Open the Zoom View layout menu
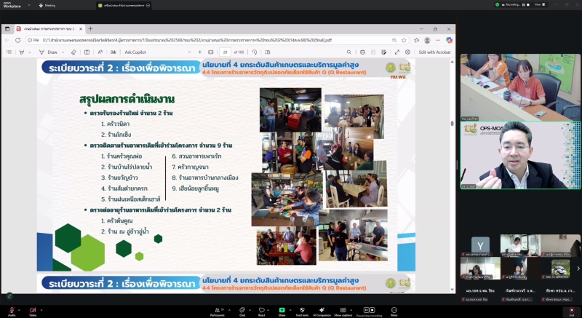 click(x=539, y=4)
